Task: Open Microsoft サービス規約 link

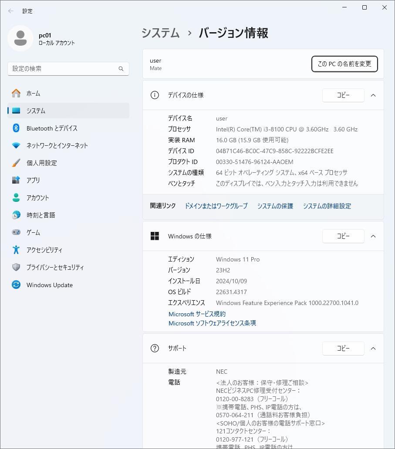Action: [197, 314]
